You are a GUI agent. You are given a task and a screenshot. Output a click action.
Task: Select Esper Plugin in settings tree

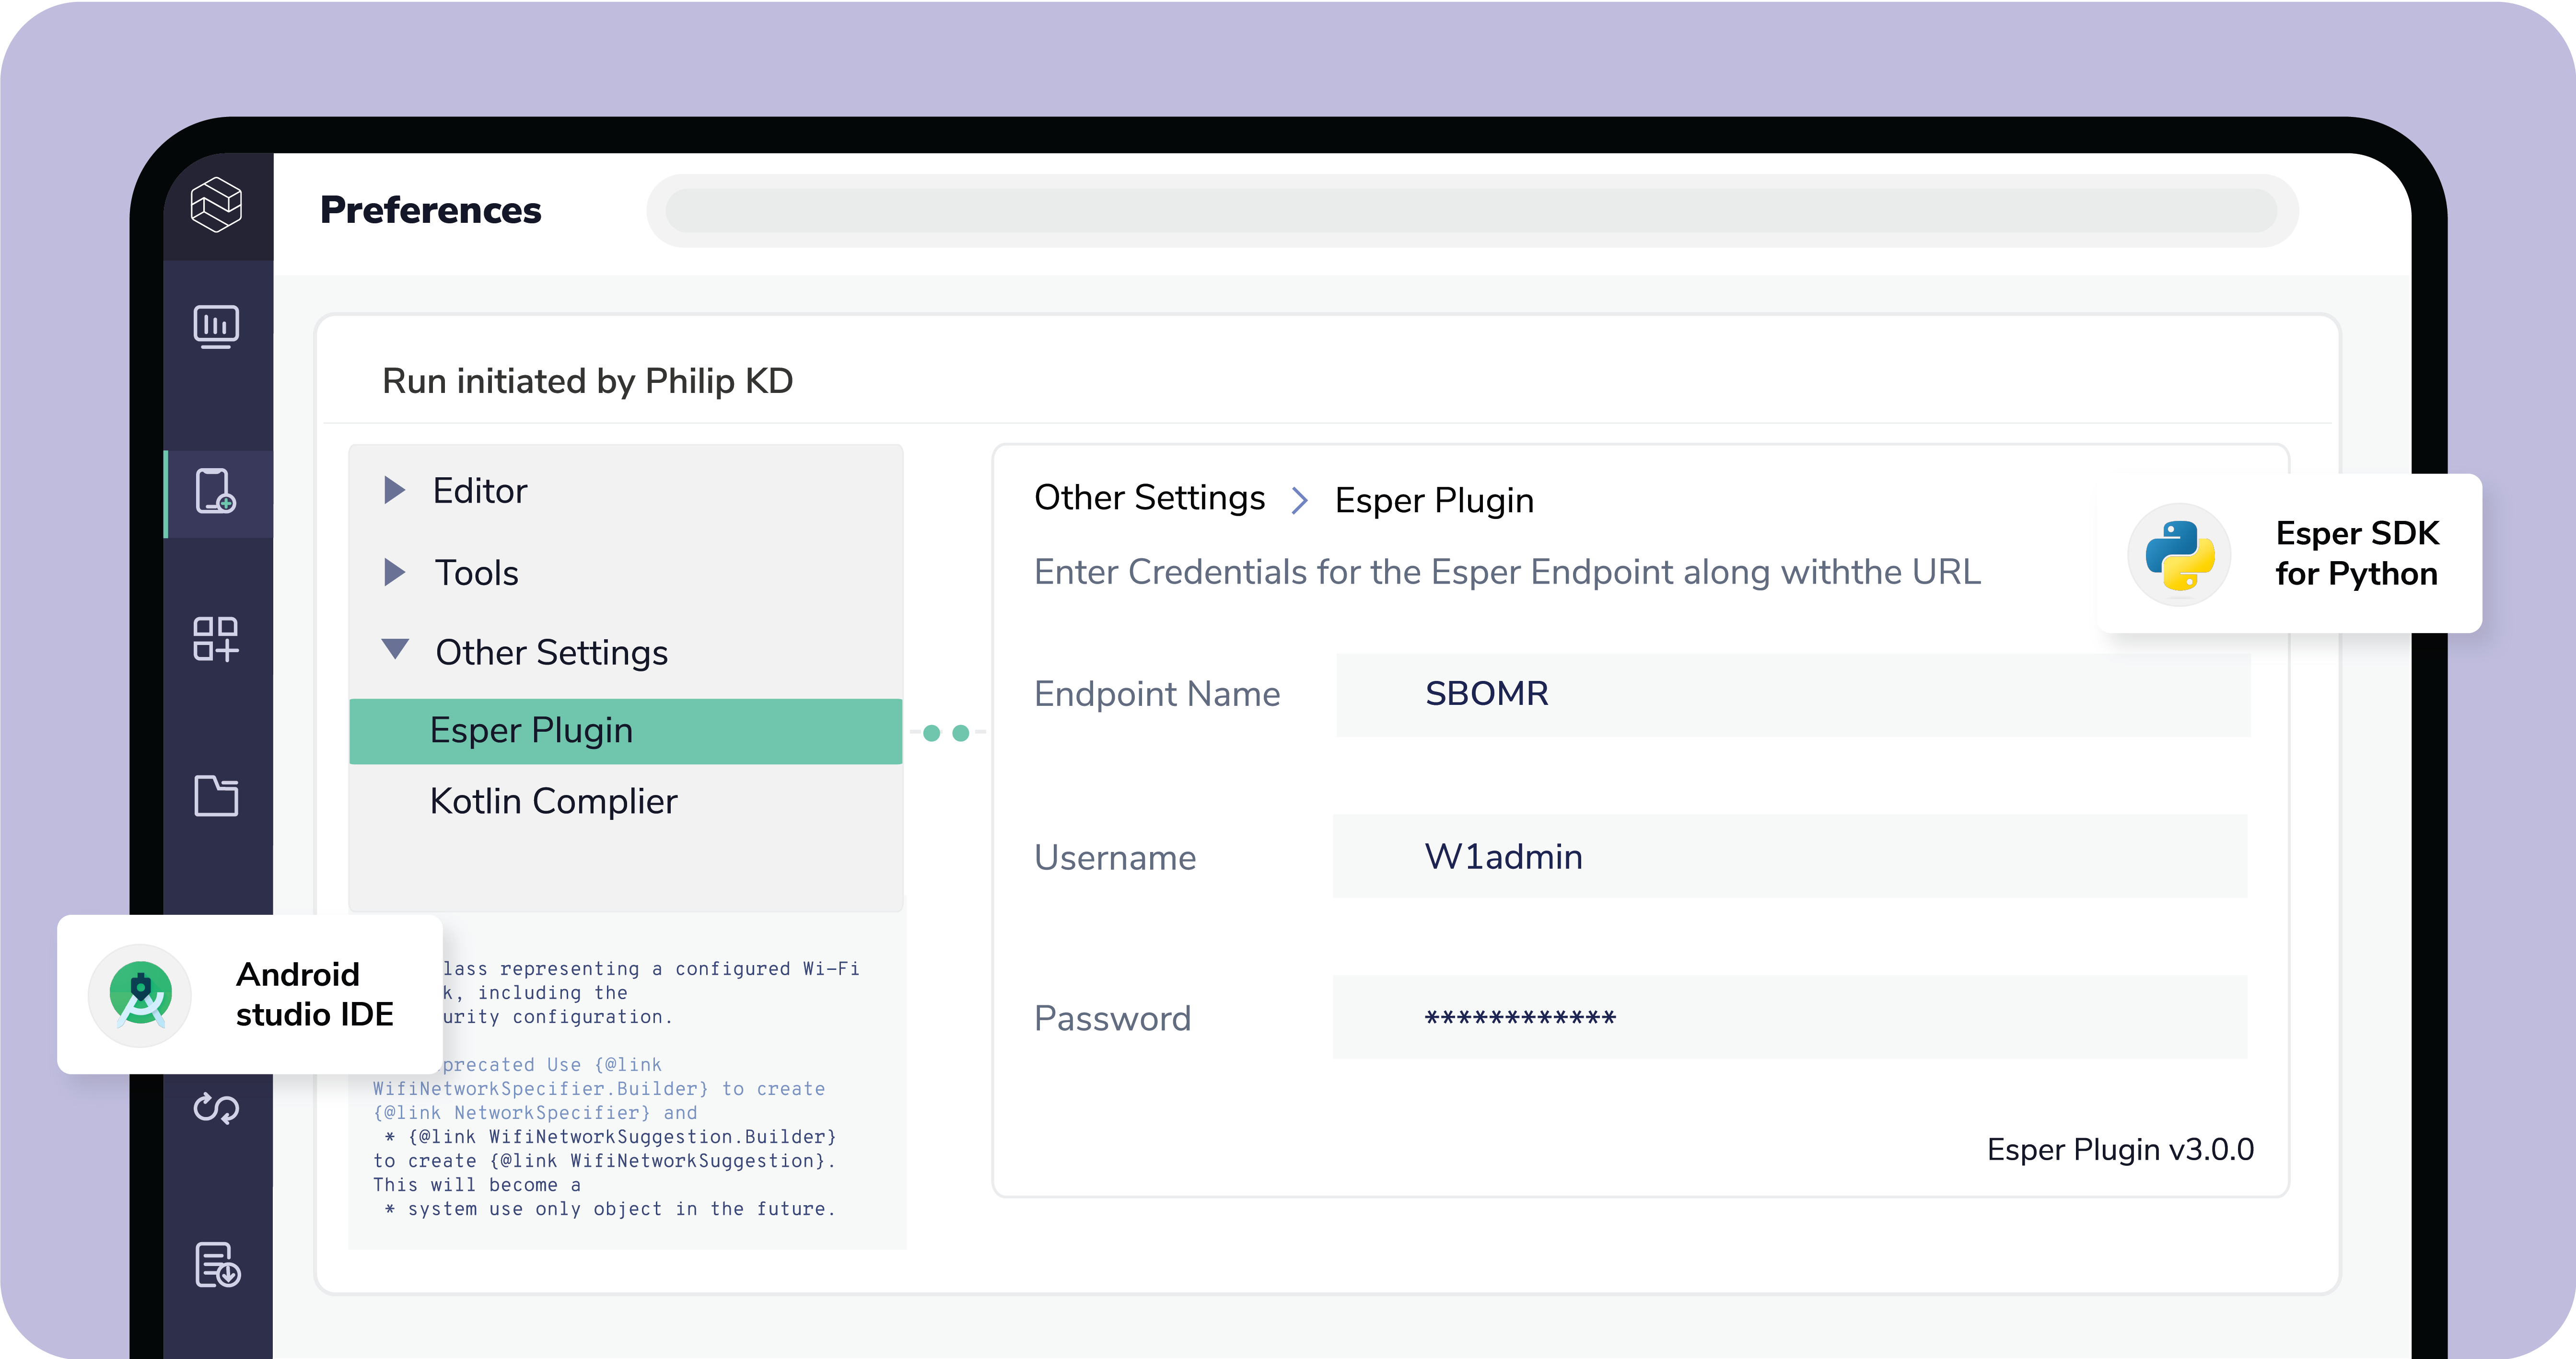[531, 730]
